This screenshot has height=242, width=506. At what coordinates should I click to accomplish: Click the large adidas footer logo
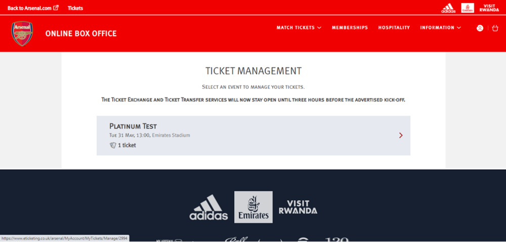point(208,207)
